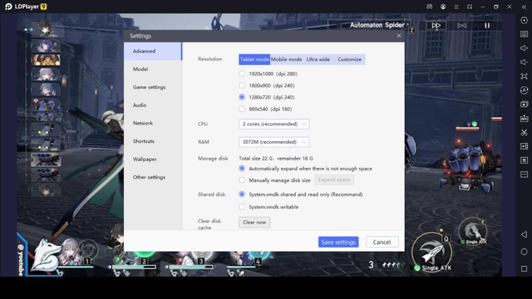Open the Network settings section
This screenshot has height=299, width=532.
click(x=153, y=123)
